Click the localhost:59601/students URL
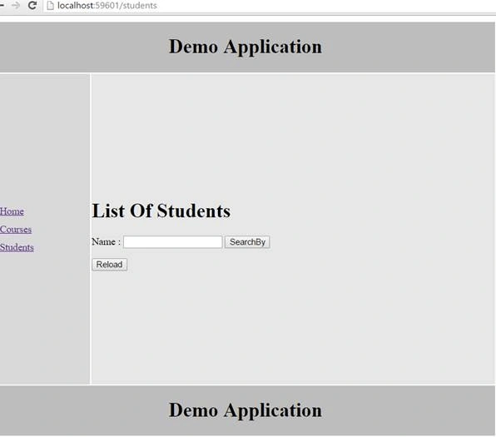The width and height of the screenshot is (496, 437). (x=107, y=5)
